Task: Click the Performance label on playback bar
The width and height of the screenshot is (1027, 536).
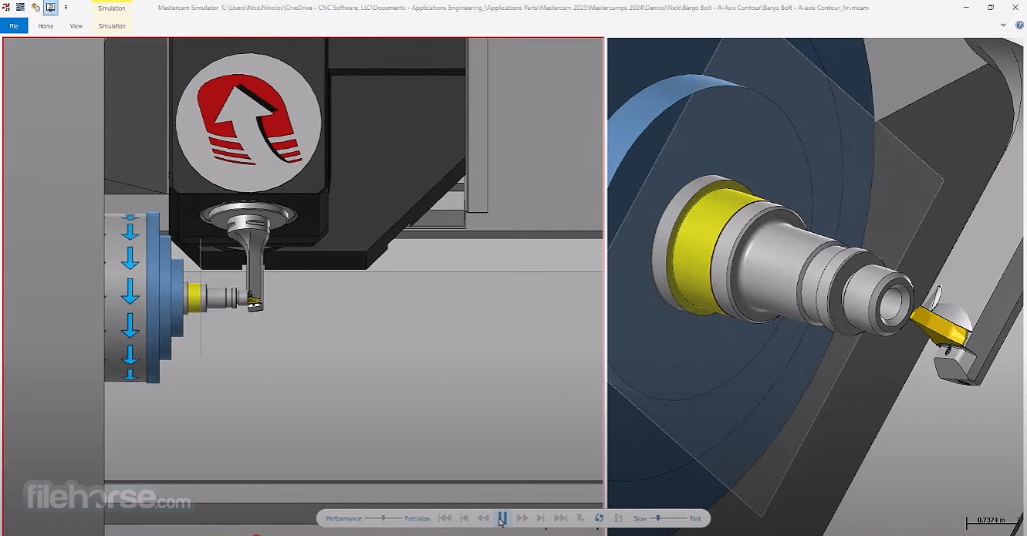Action: [343, 518]
